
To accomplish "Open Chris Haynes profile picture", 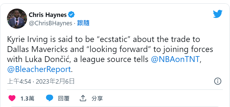I will click(17, 18).
